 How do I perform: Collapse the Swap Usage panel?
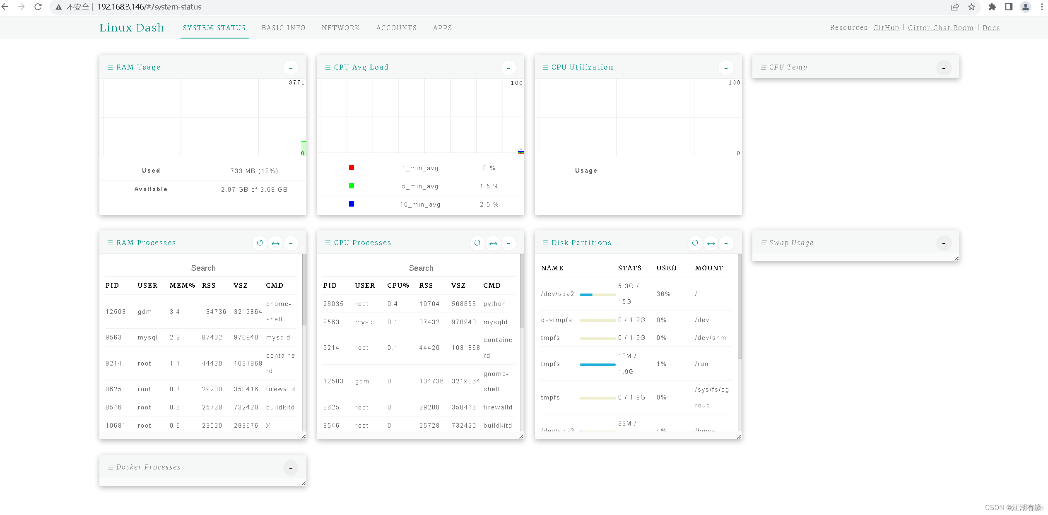click(944, 243)
